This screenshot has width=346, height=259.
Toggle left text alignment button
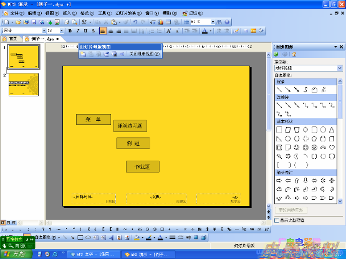[x=103, y=31]
